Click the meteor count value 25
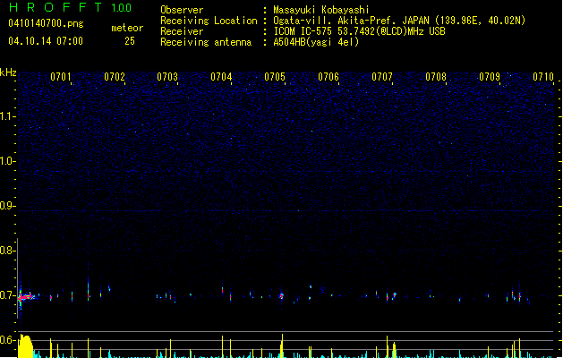Image resolution: width=563 pixels, height=358 pixels. point(130,41)
